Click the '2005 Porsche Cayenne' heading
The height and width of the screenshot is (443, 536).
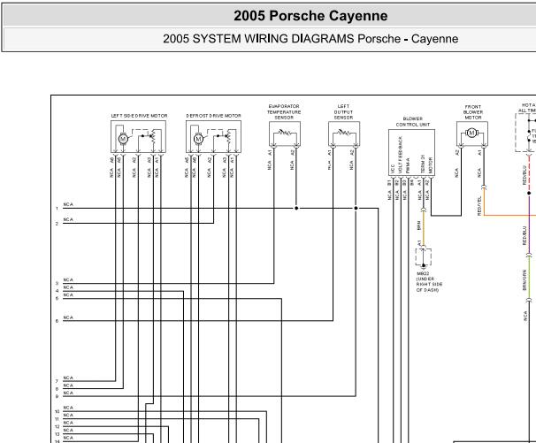310,16
